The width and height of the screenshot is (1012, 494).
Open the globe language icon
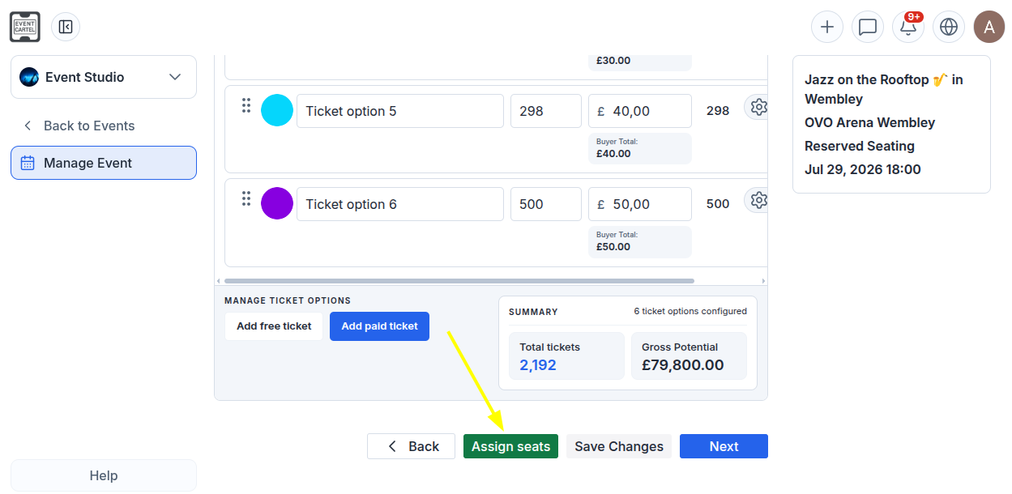(949, 27)
